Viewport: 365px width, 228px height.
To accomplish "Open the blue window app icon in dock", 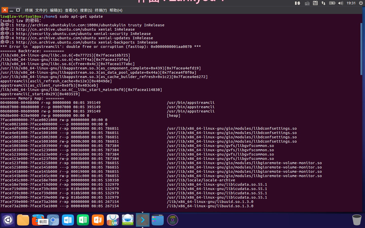I will (x=158, y=220).
